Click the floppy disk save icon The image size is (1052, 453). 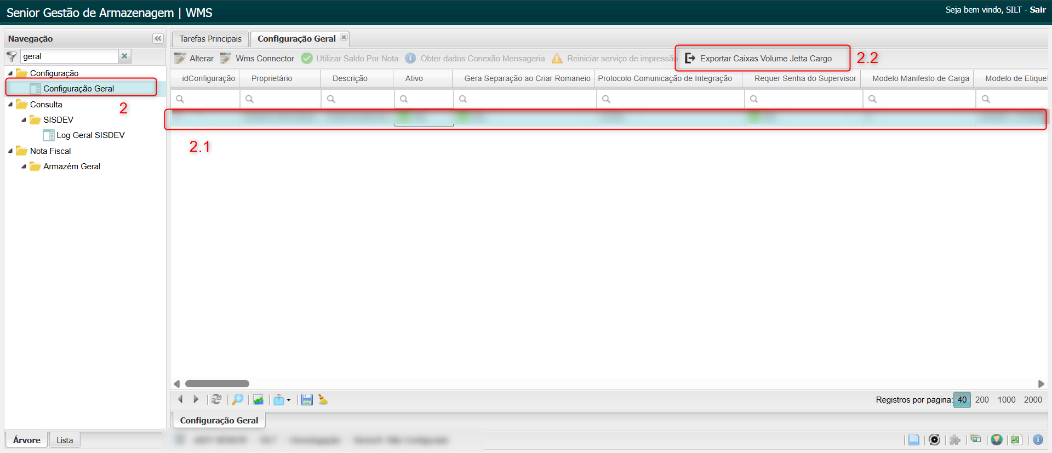(x=307, y=399)
